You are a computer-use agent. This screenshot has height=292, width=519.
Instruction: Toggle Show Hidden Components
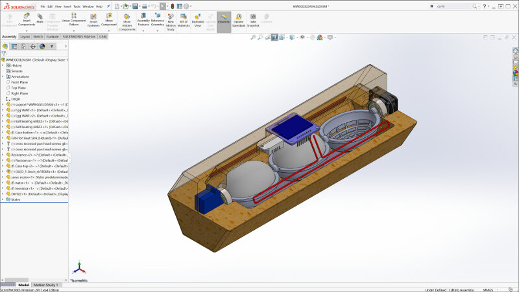point(127,22)
